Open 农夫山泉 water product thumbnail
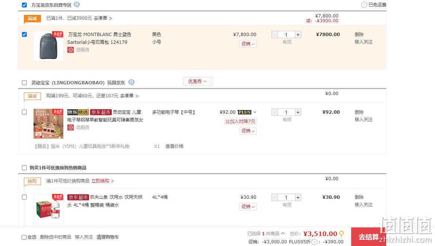 tap(48, 208)
